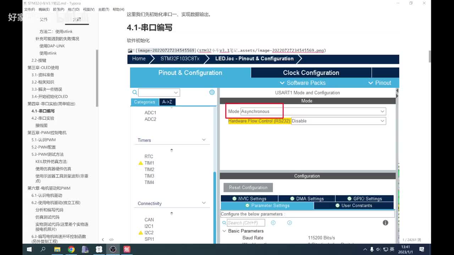Go to outline item 补充可能遇到的失败情况
This screenshot has width=454, height=255.
pyautogui.click(x=57, y=39)
